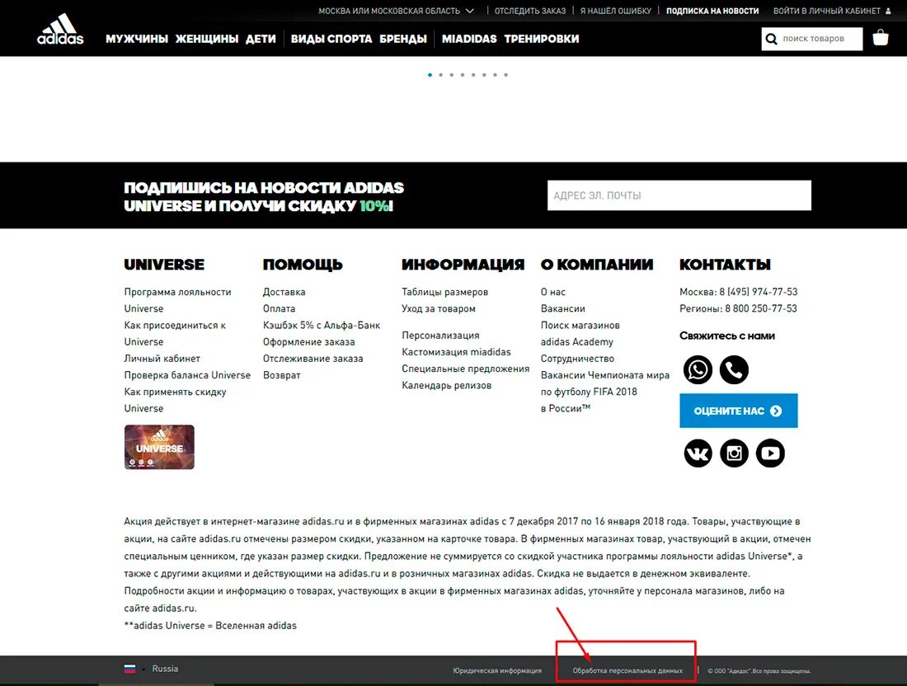Open the Персонализация link

click(441, 336)
